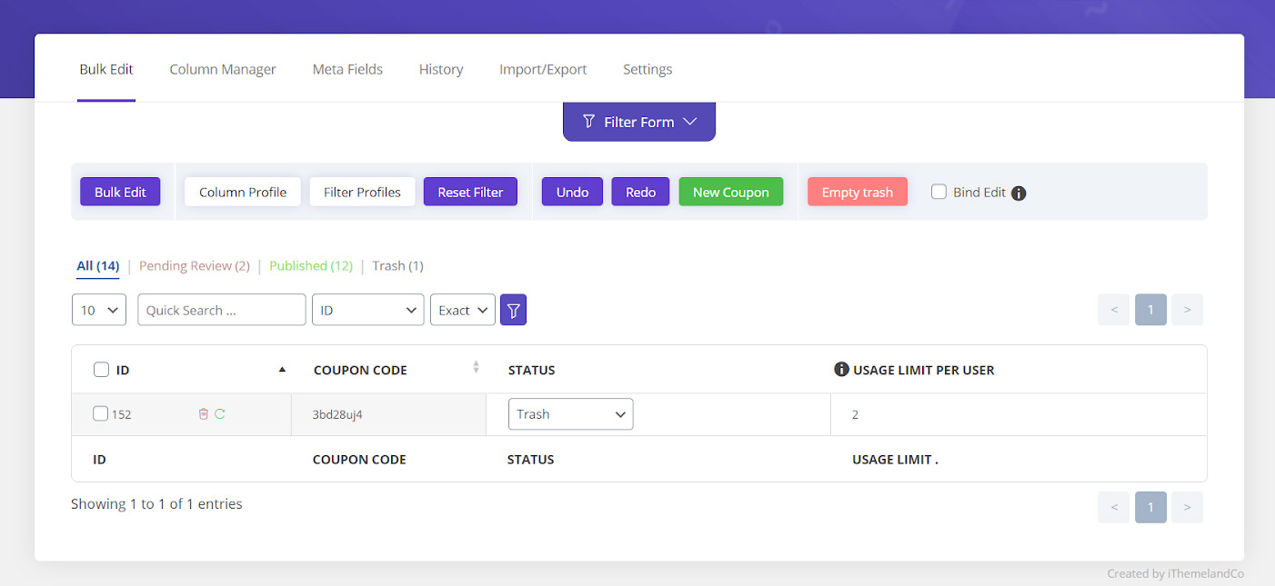Image resolution: width=1275 pixels, height=586 pixels.
Task: Create a New Coupon
Action: click(731, 192)
